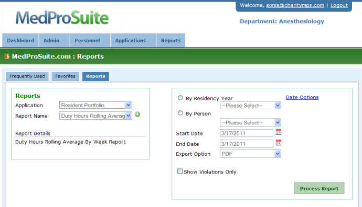The height and width of the screenshot is (207, 362).
Task: Open the Export Option PDF dropdown
Action: click(x=250, y=154)
